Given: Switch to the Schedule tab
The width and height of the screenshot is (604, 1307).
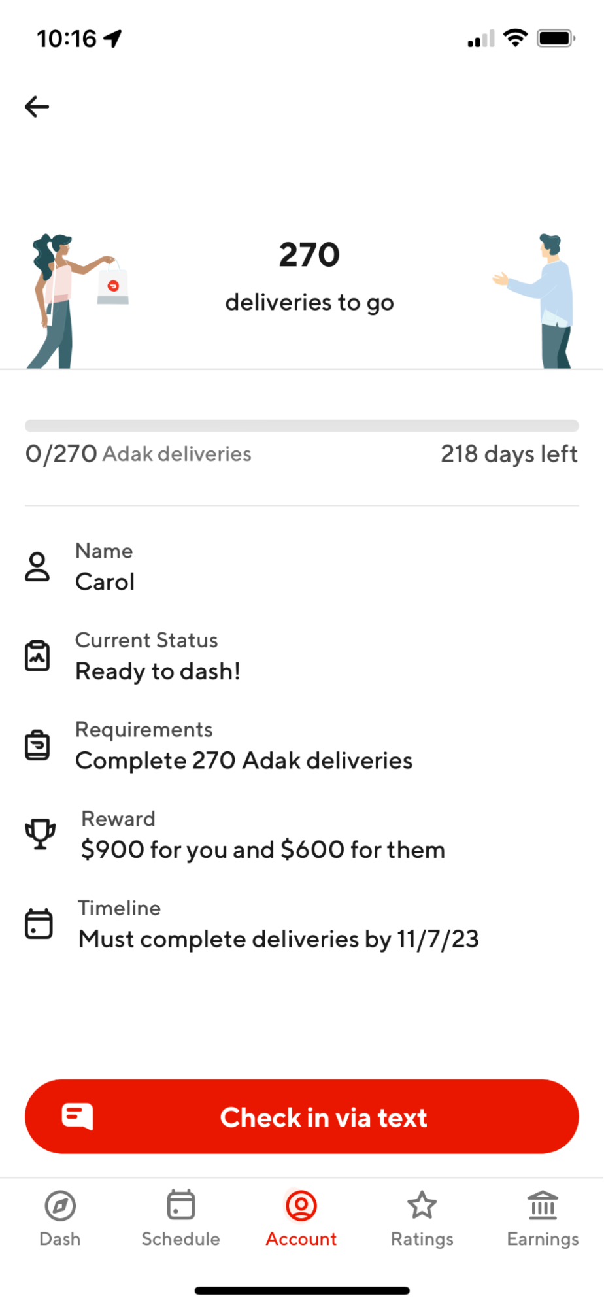Looking at the screenshot, I should pos(181,1217).
